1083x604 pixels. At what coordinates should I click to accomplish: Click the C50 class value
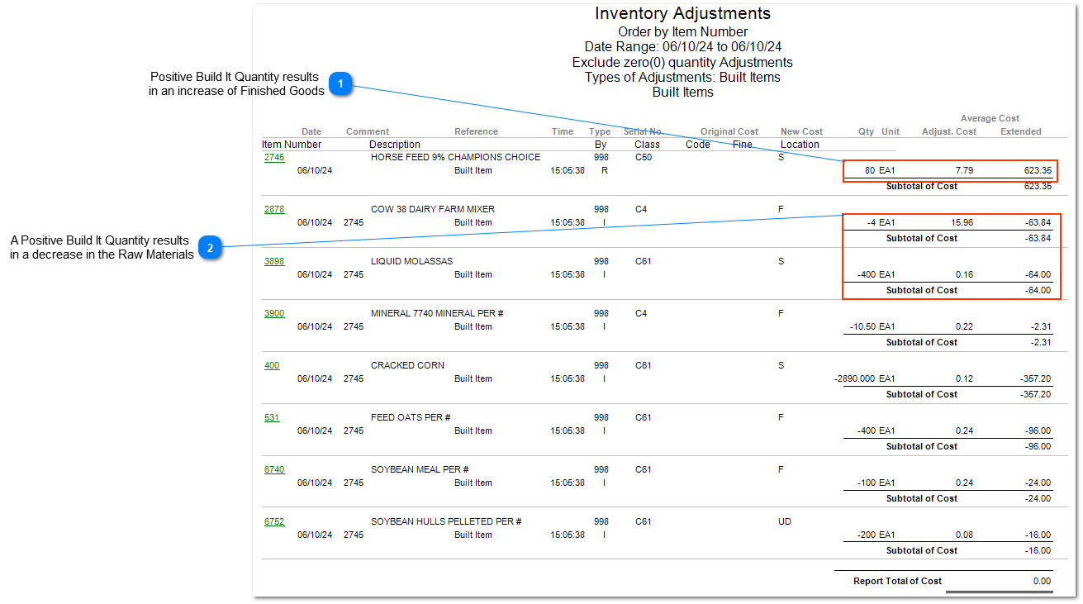click(x=644, y=157)
